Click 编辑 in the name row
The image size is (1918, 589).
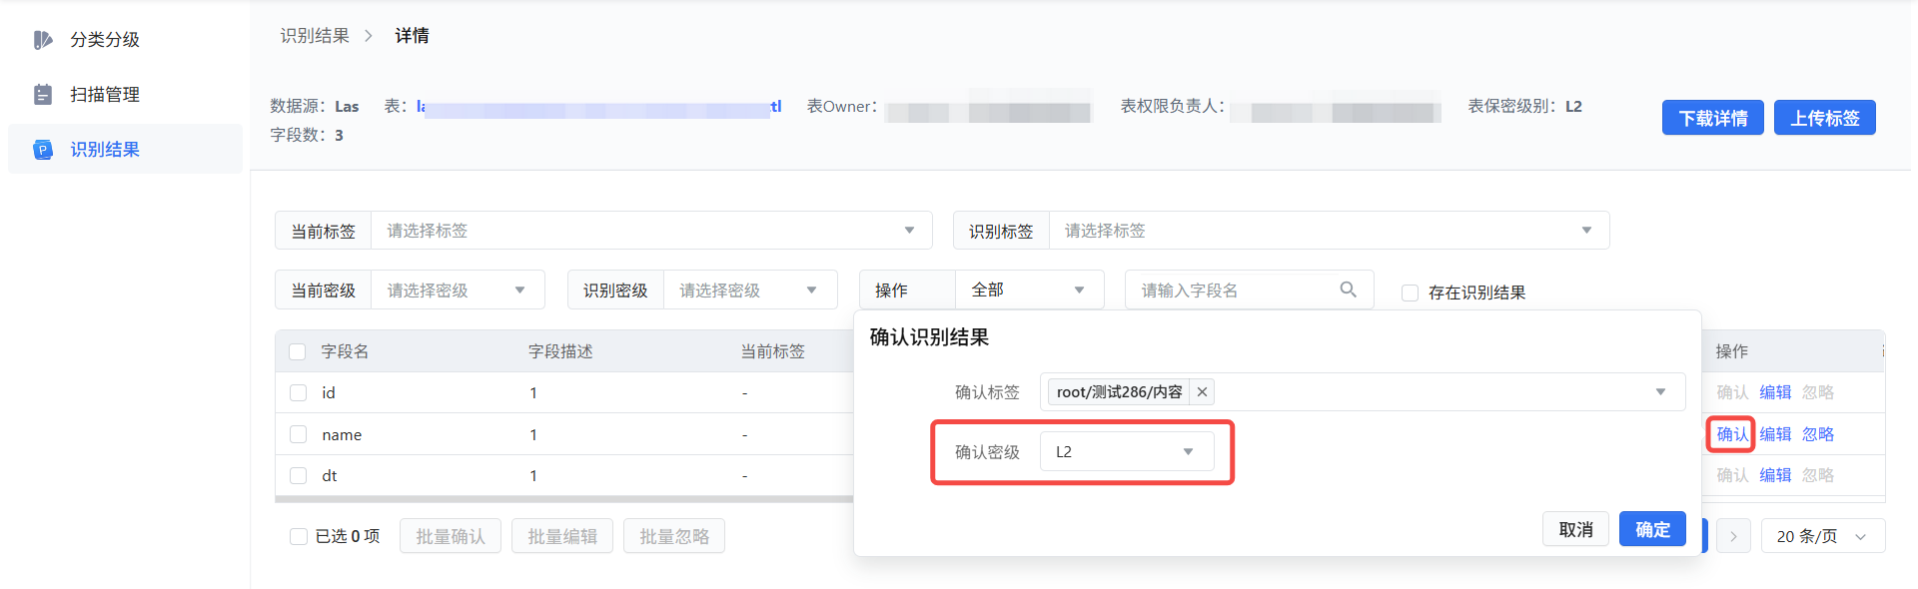coord(1775,434)
